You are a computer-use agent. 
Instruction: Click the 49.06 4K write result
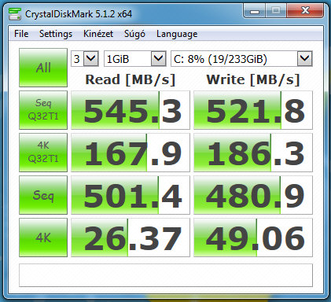(x=253, y=238)
